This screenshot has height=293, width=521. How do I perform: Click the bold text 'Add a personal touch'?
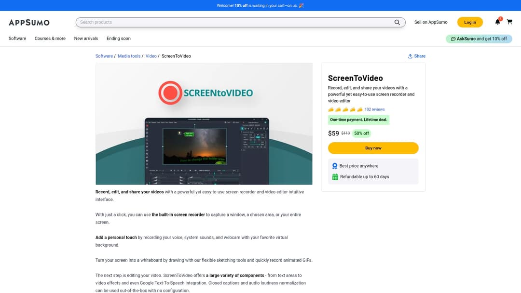coord(116,238)
